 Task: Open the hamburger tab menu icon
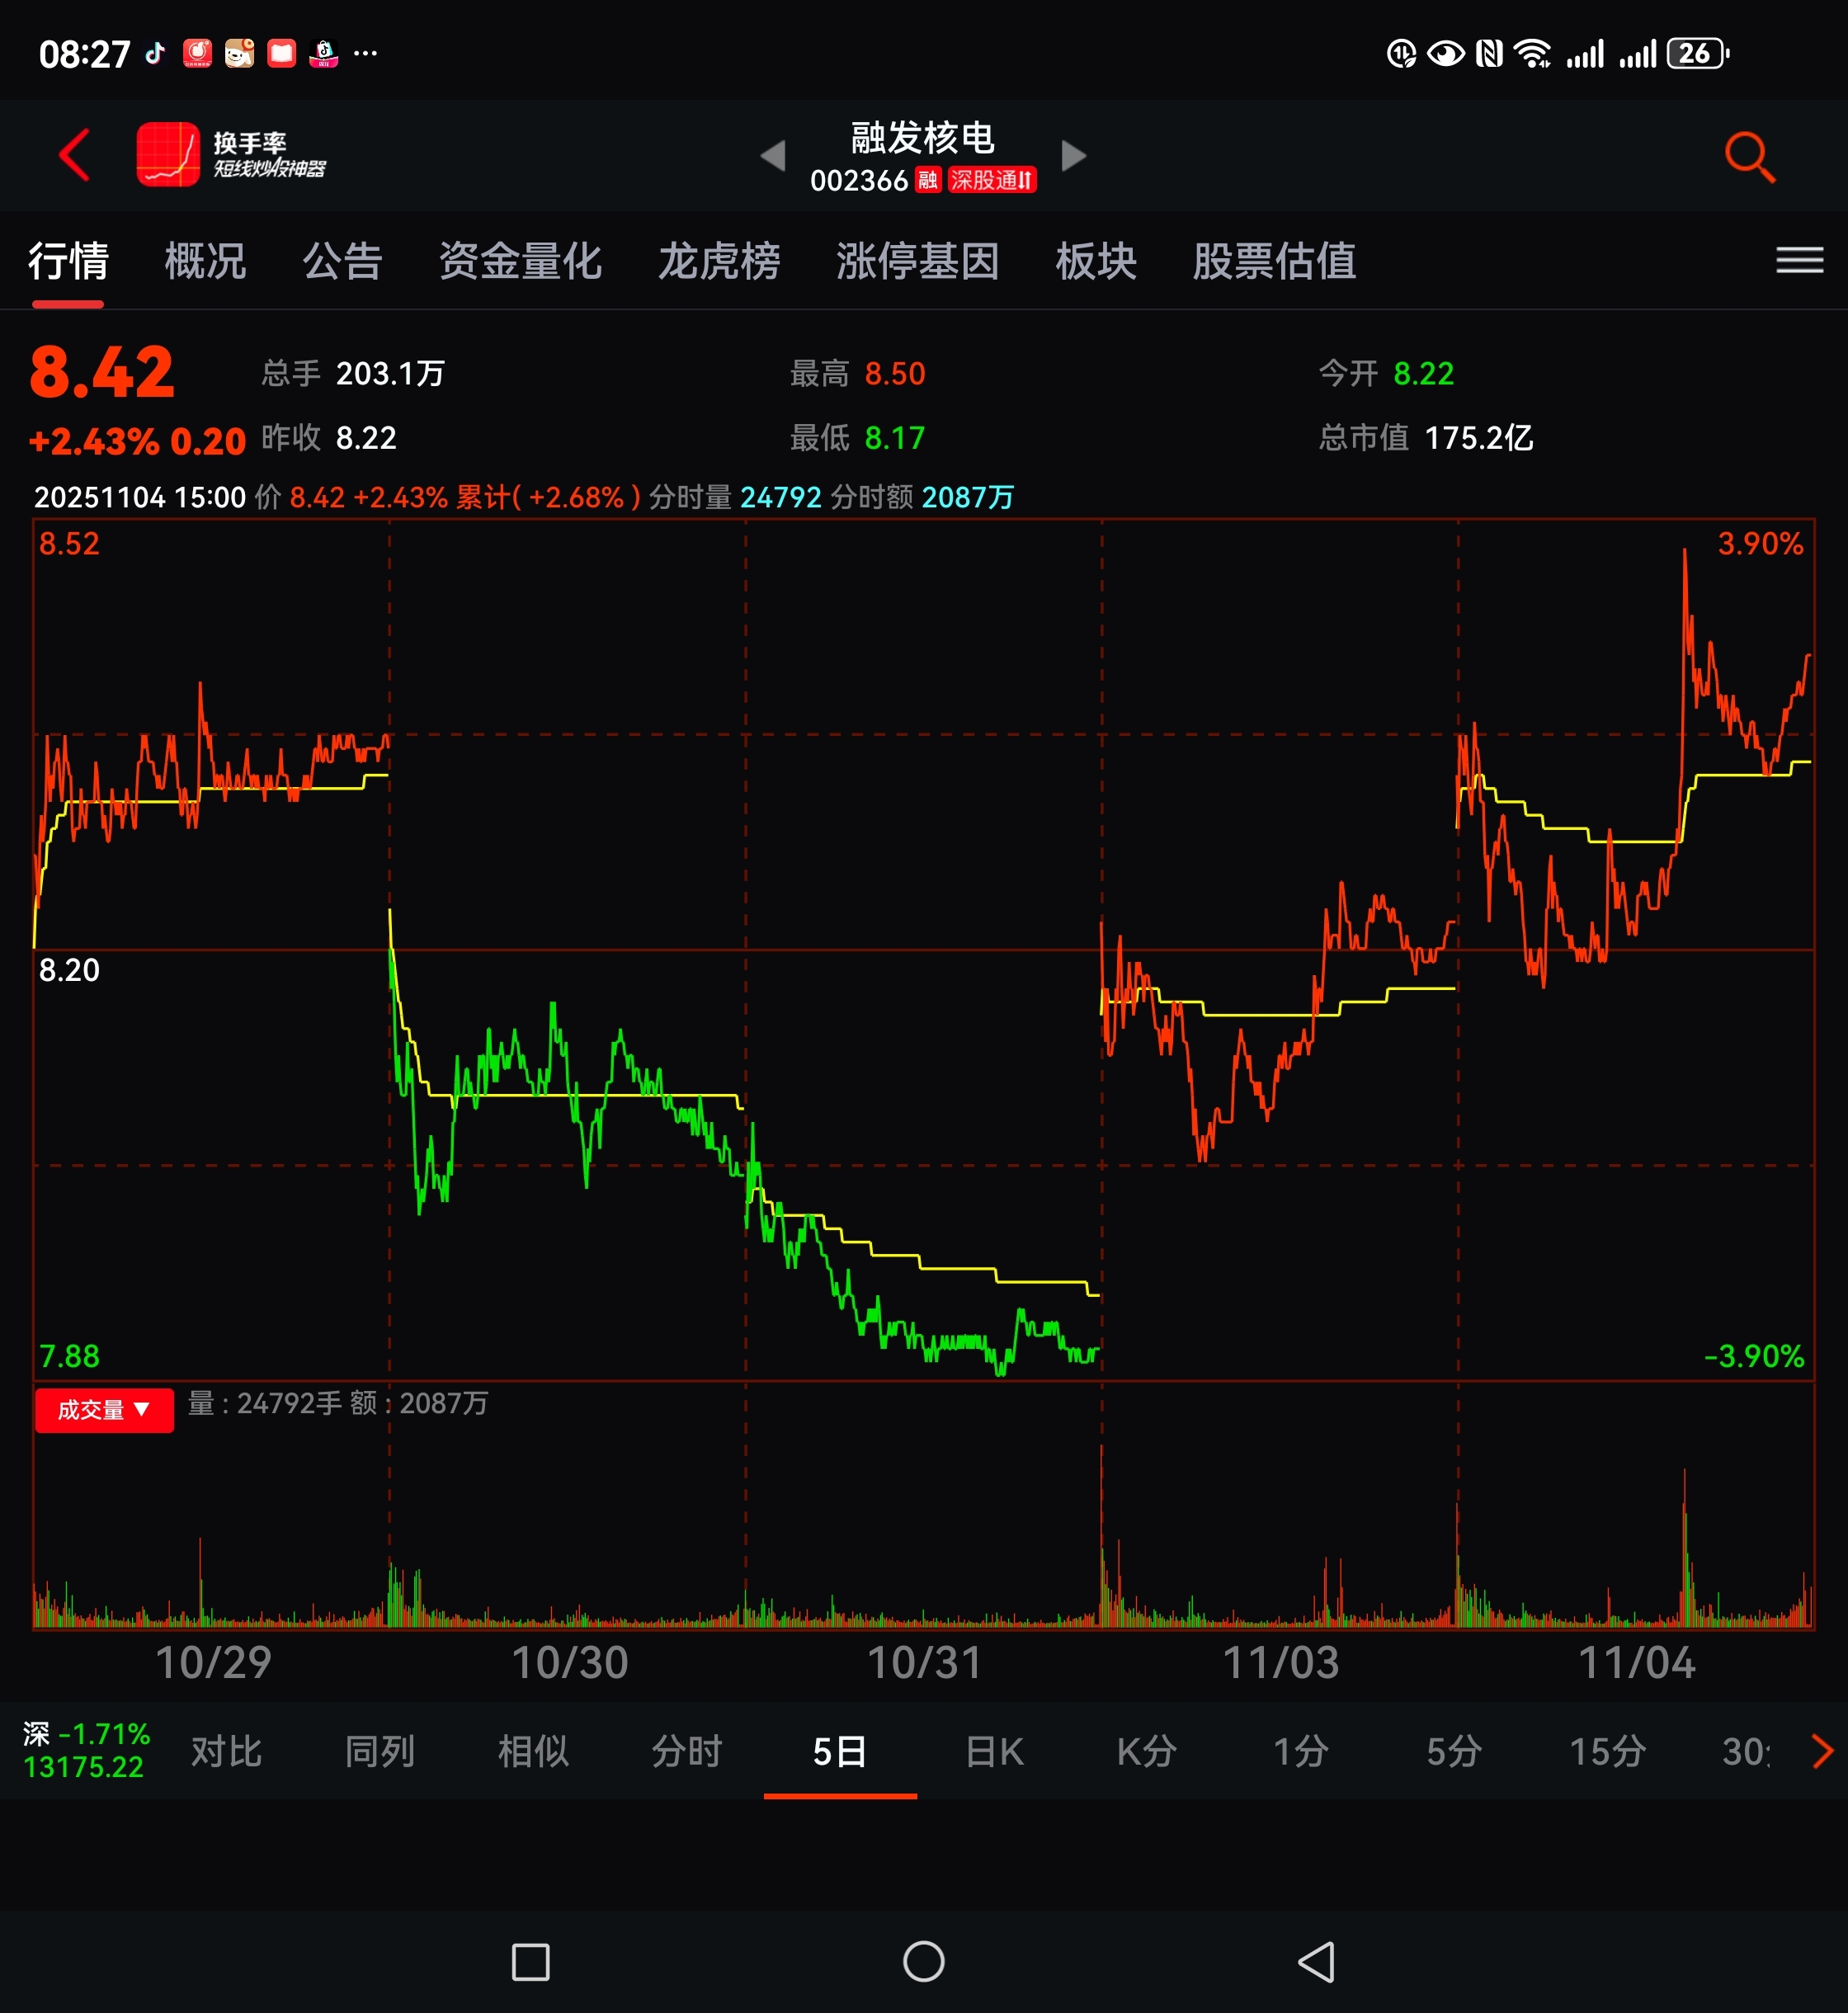coord(1799,261)
